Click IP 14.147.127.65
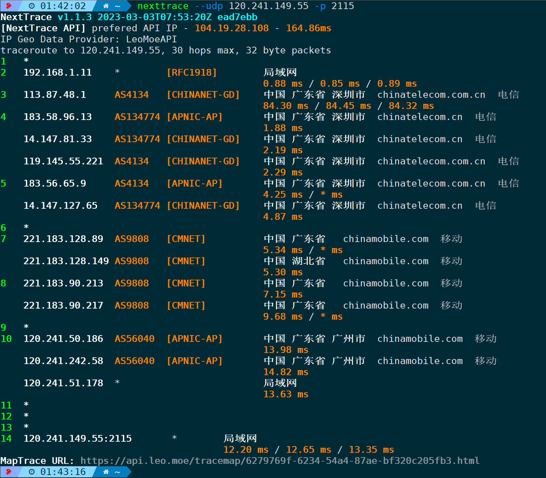546x478 pixels. (x=60, y=206)
